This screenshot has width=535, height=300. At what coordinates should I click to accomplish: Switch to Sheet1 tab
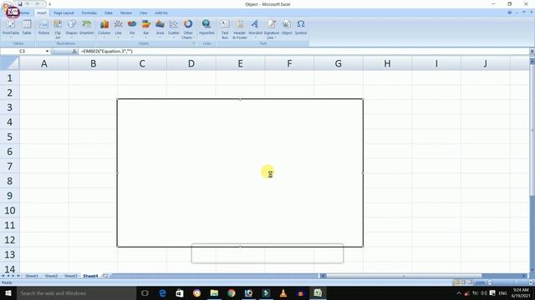(32, 276)
